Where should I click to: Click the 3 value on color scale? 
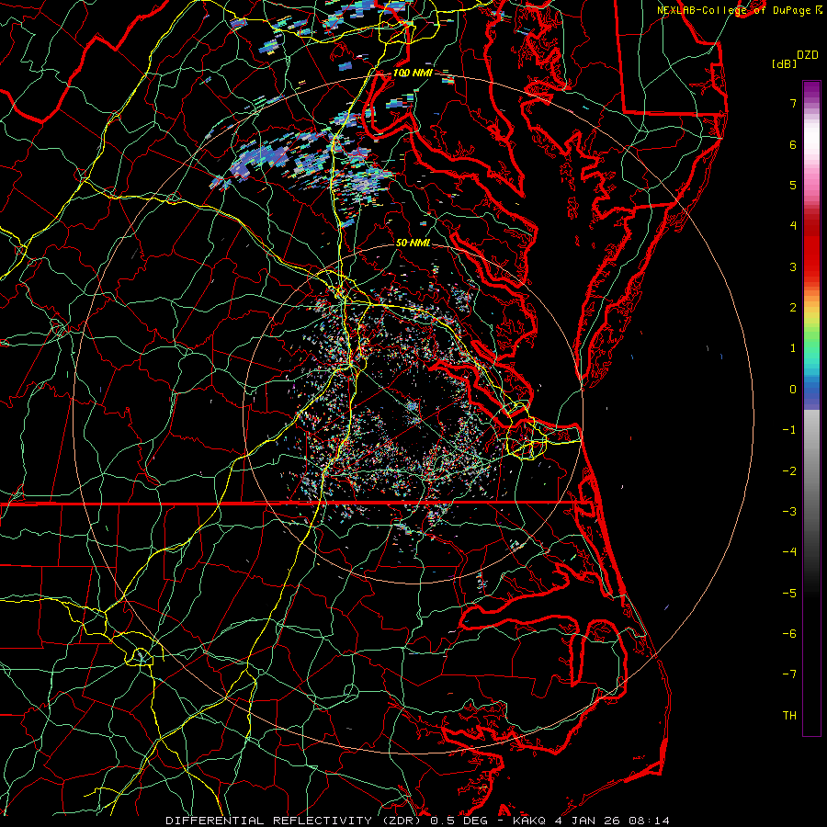click(x=793, y=266)
